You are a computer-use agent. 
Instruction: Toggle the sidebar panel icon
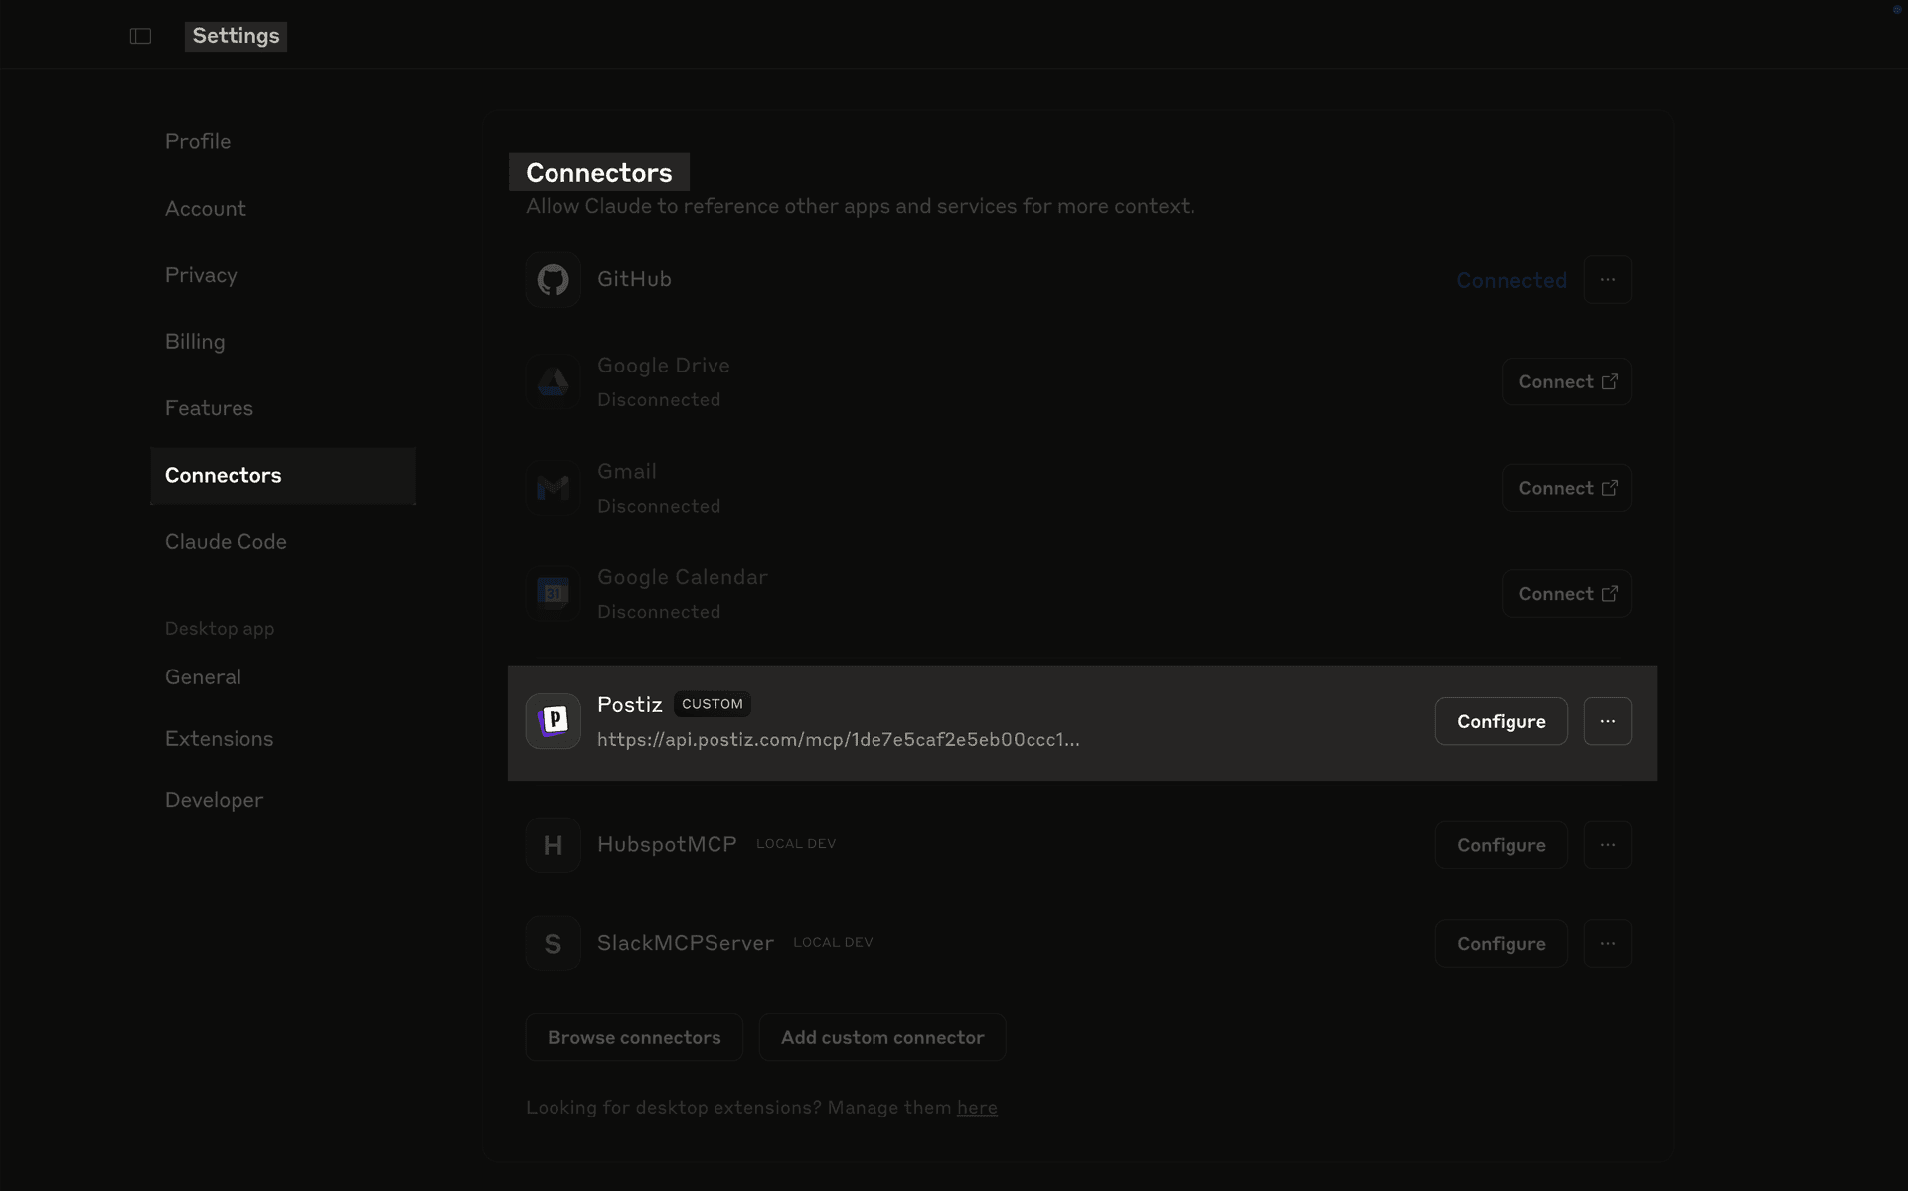coord(140,36)
